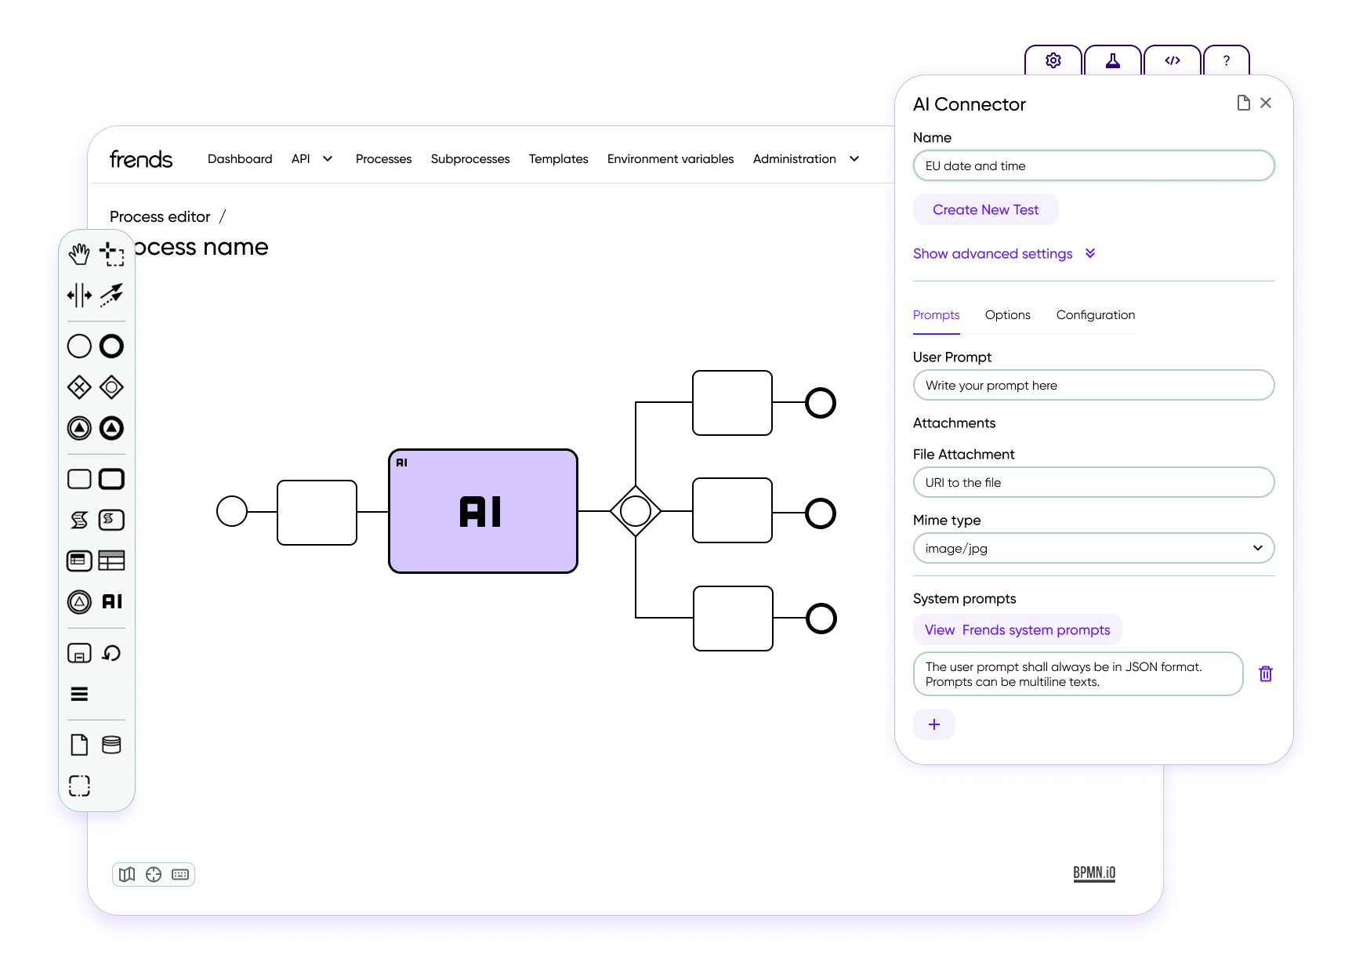Pick the script task shape
This screenshot has width=1352, height=976.
[79, 520]
